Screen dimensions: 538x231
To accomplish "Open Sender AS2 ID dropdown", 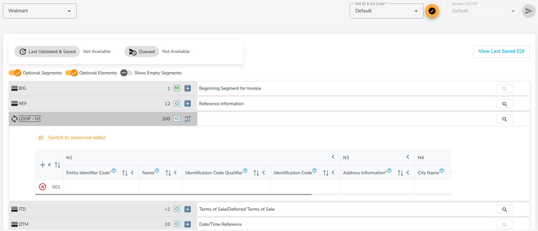I will (483, 11).
